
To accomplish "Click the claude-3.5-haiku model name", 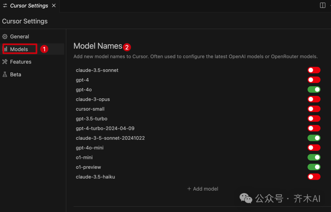I will tap(95, 177).
